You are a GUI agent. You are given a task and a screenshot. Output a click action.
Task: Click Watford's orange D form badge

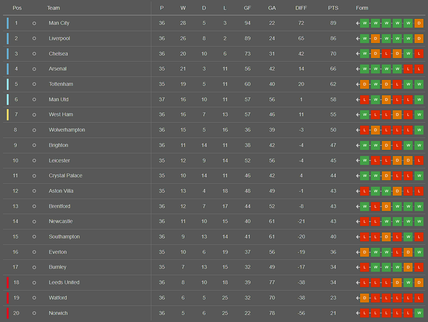coord(365,298)
